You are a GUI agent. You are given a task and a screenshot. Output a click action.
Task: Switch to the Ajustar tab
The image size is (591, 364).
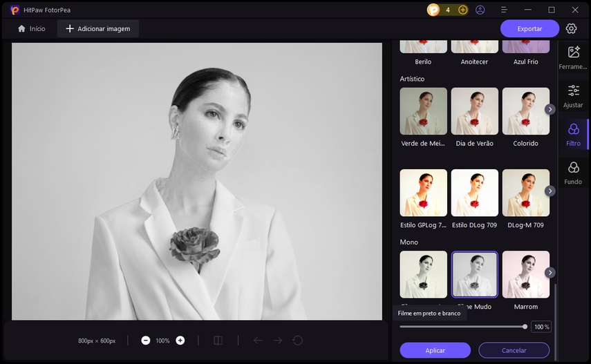573,96
